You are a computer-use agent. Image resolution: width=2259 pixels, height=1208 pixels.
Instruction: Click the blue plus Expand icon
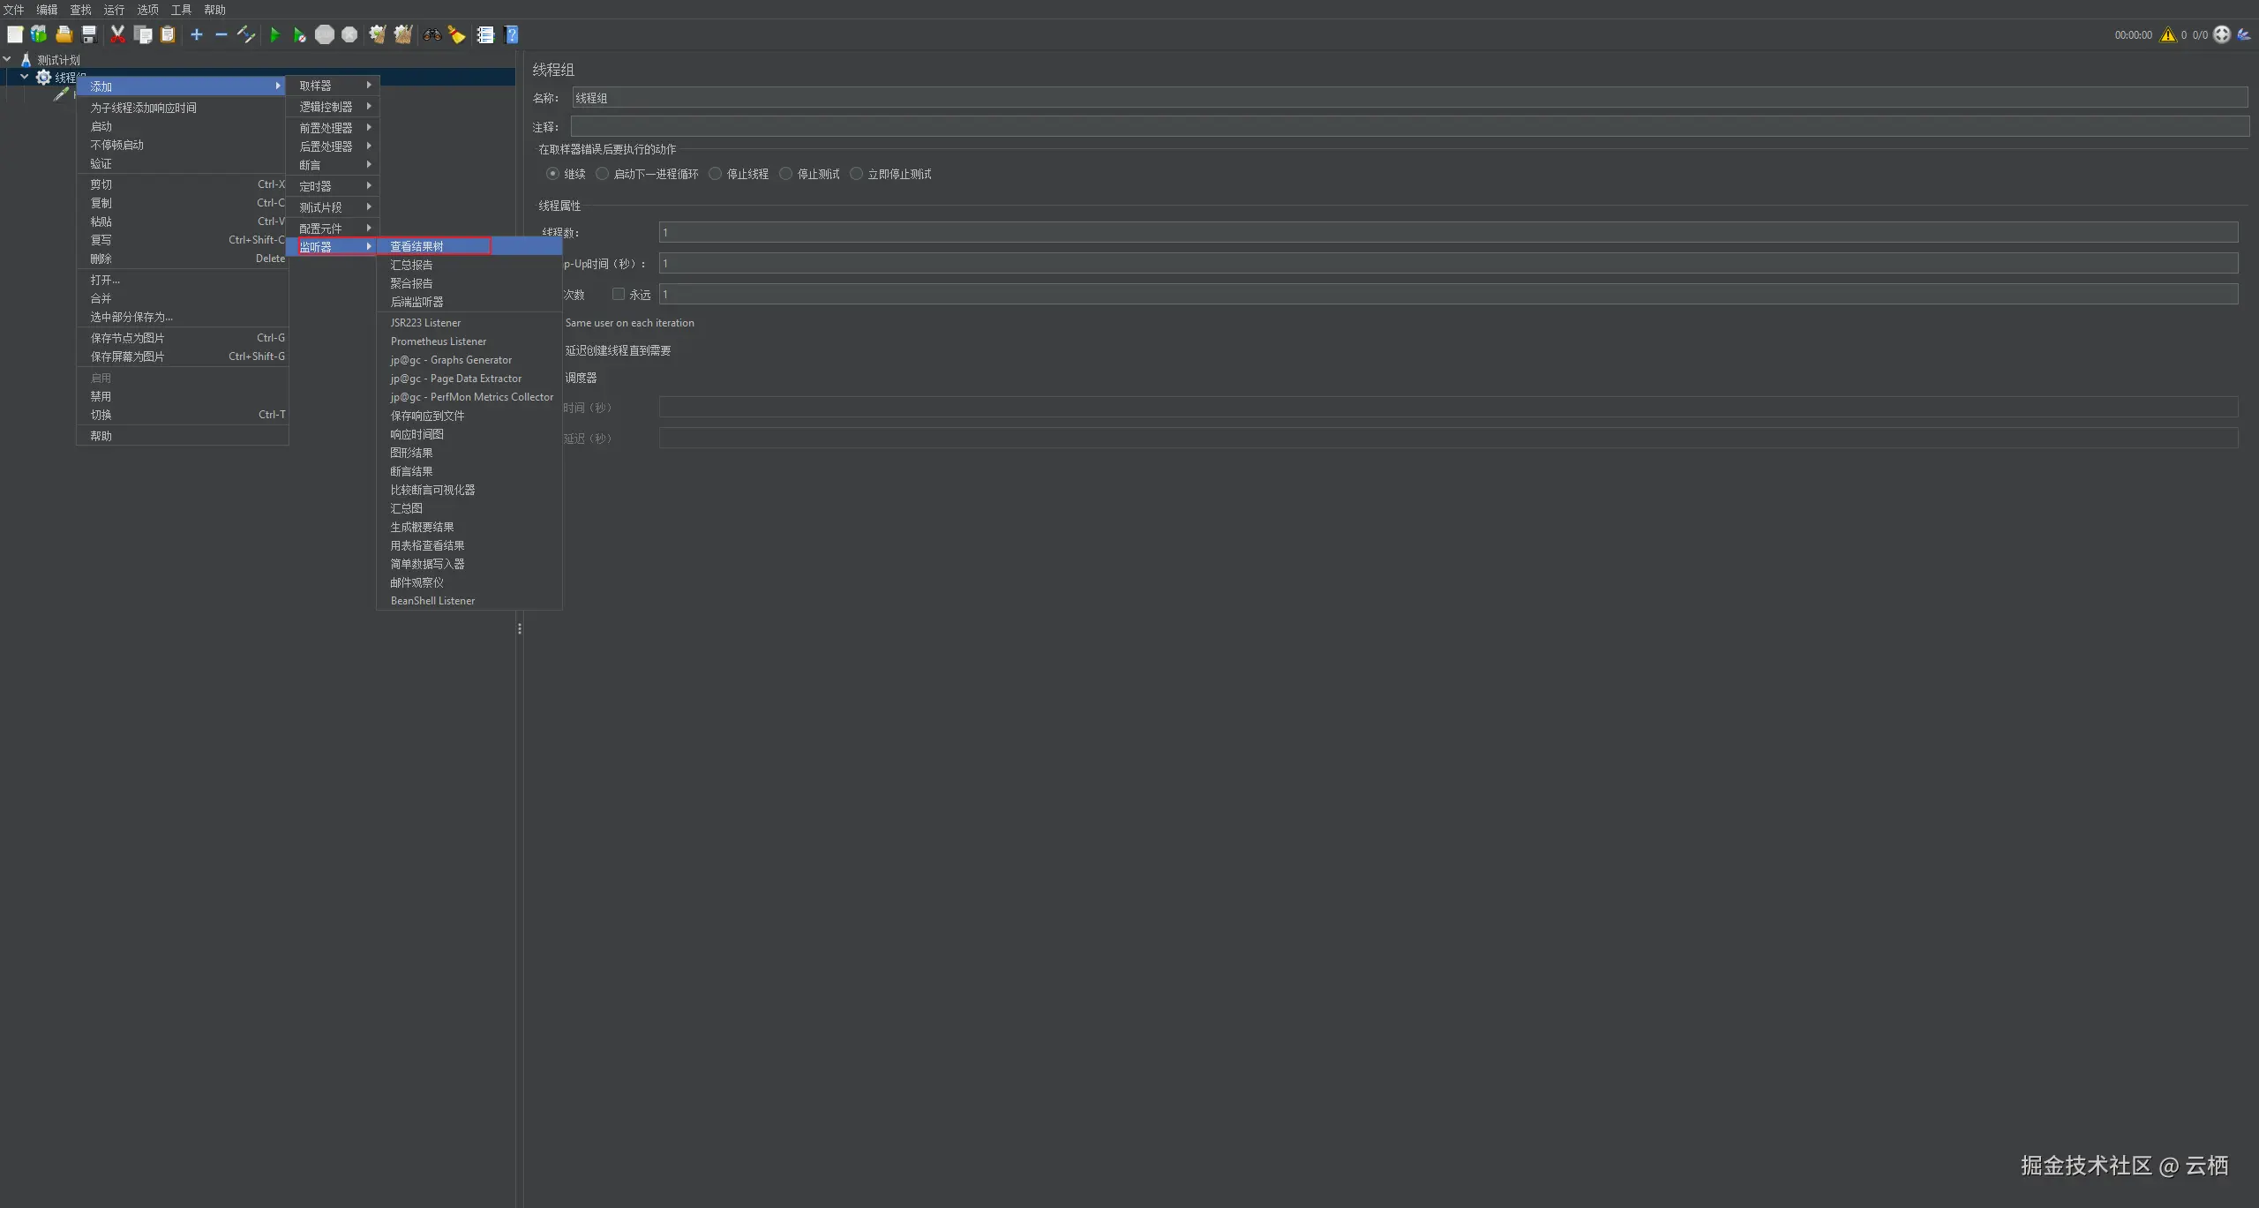pos(197,35)
